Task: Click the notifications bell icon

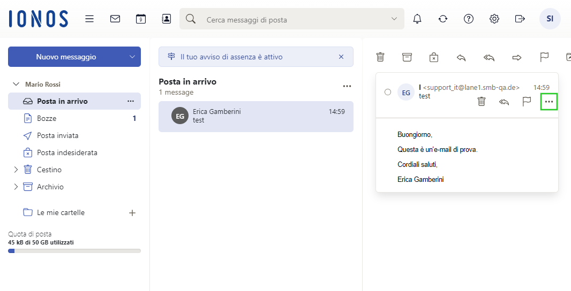Action: tap(417, 19)
